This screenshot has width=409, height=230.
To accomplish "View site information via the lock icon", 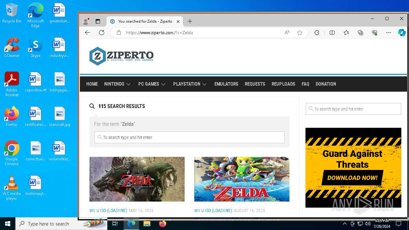I will point(119,33).
